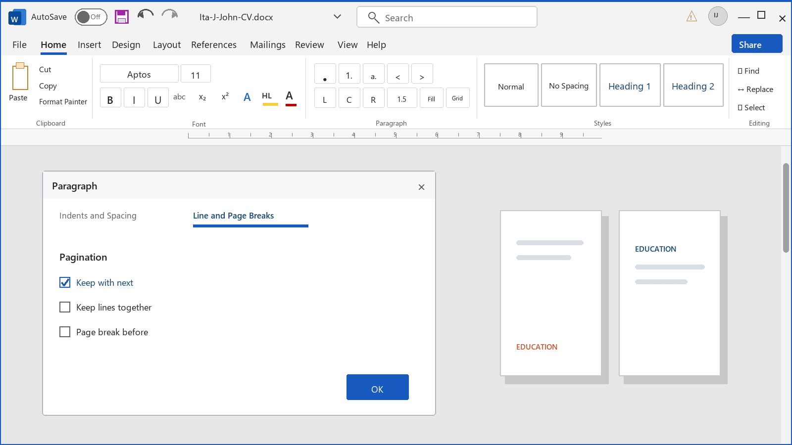This screenshot has width=792, height=445.
Task: Decrease paragraph indent
Action: (398, 74)
